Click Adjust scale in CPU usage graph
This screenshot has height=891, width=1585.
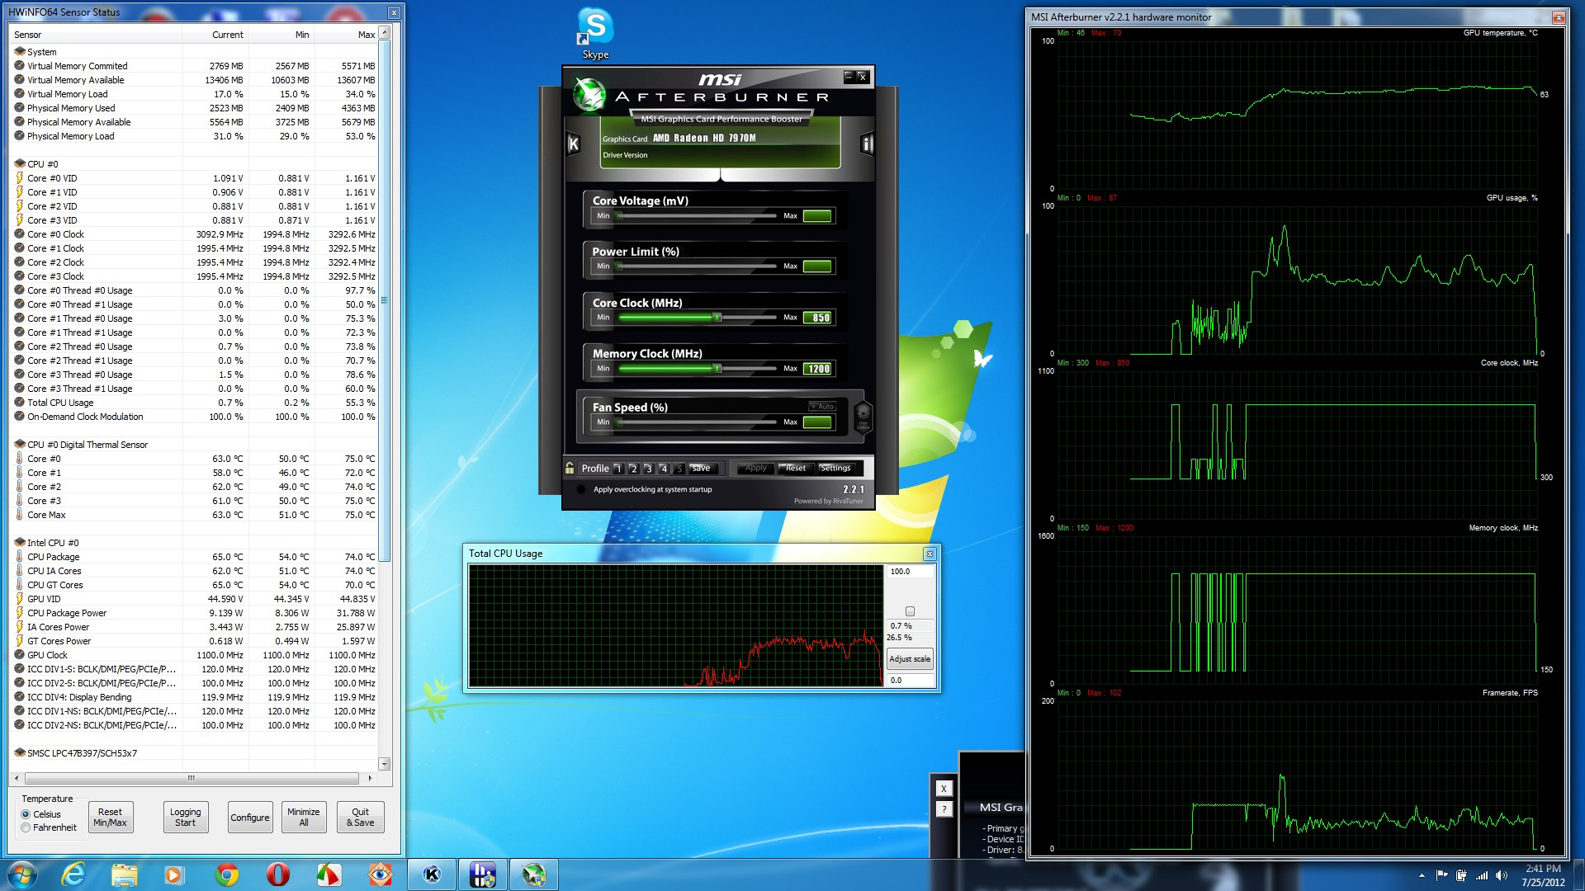pos(910,658)
